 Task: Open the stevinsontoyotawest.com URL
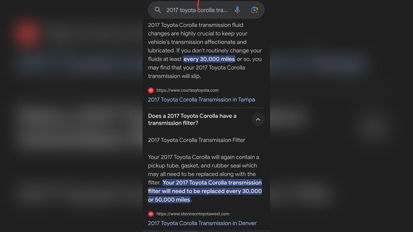[193, 214]
